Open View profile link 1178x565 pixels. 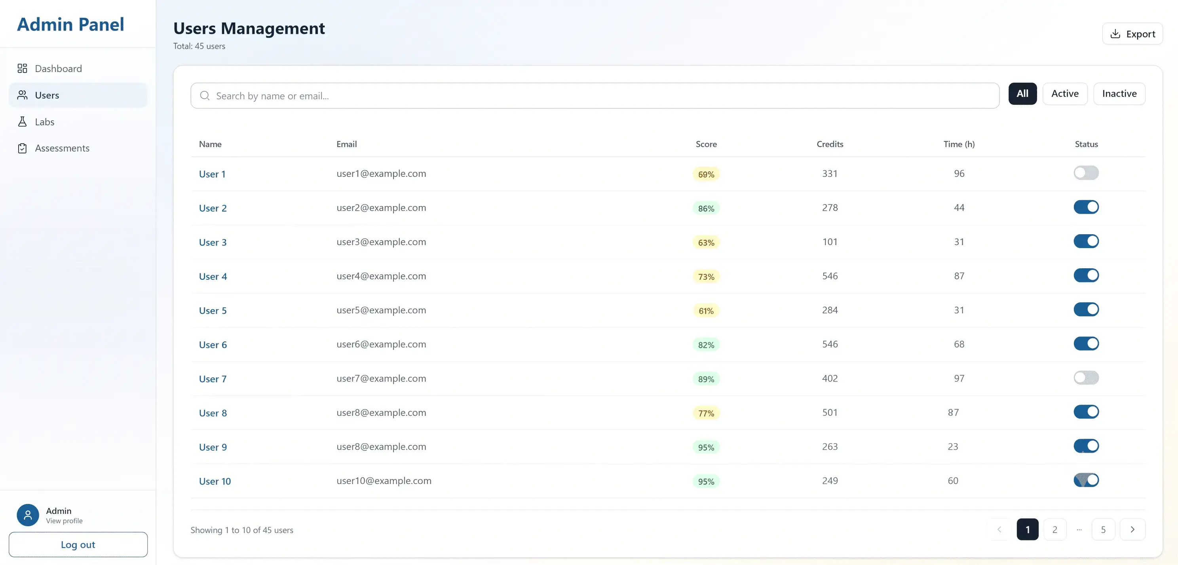(x=64, y=521)
